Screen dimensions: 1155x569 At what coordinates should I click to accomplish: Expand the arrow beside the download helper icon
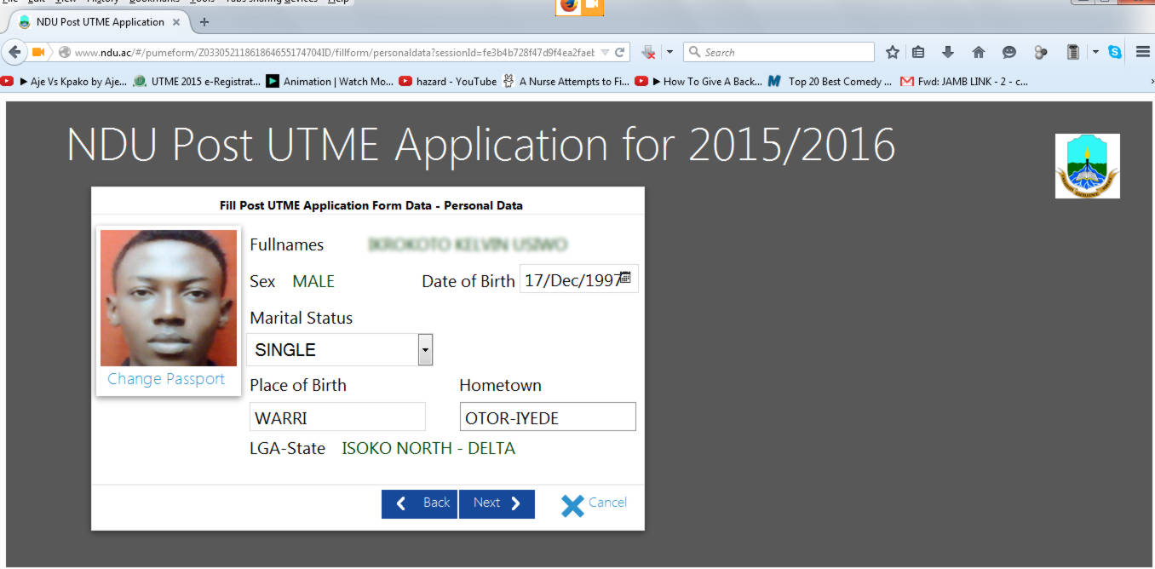[669, 52]
